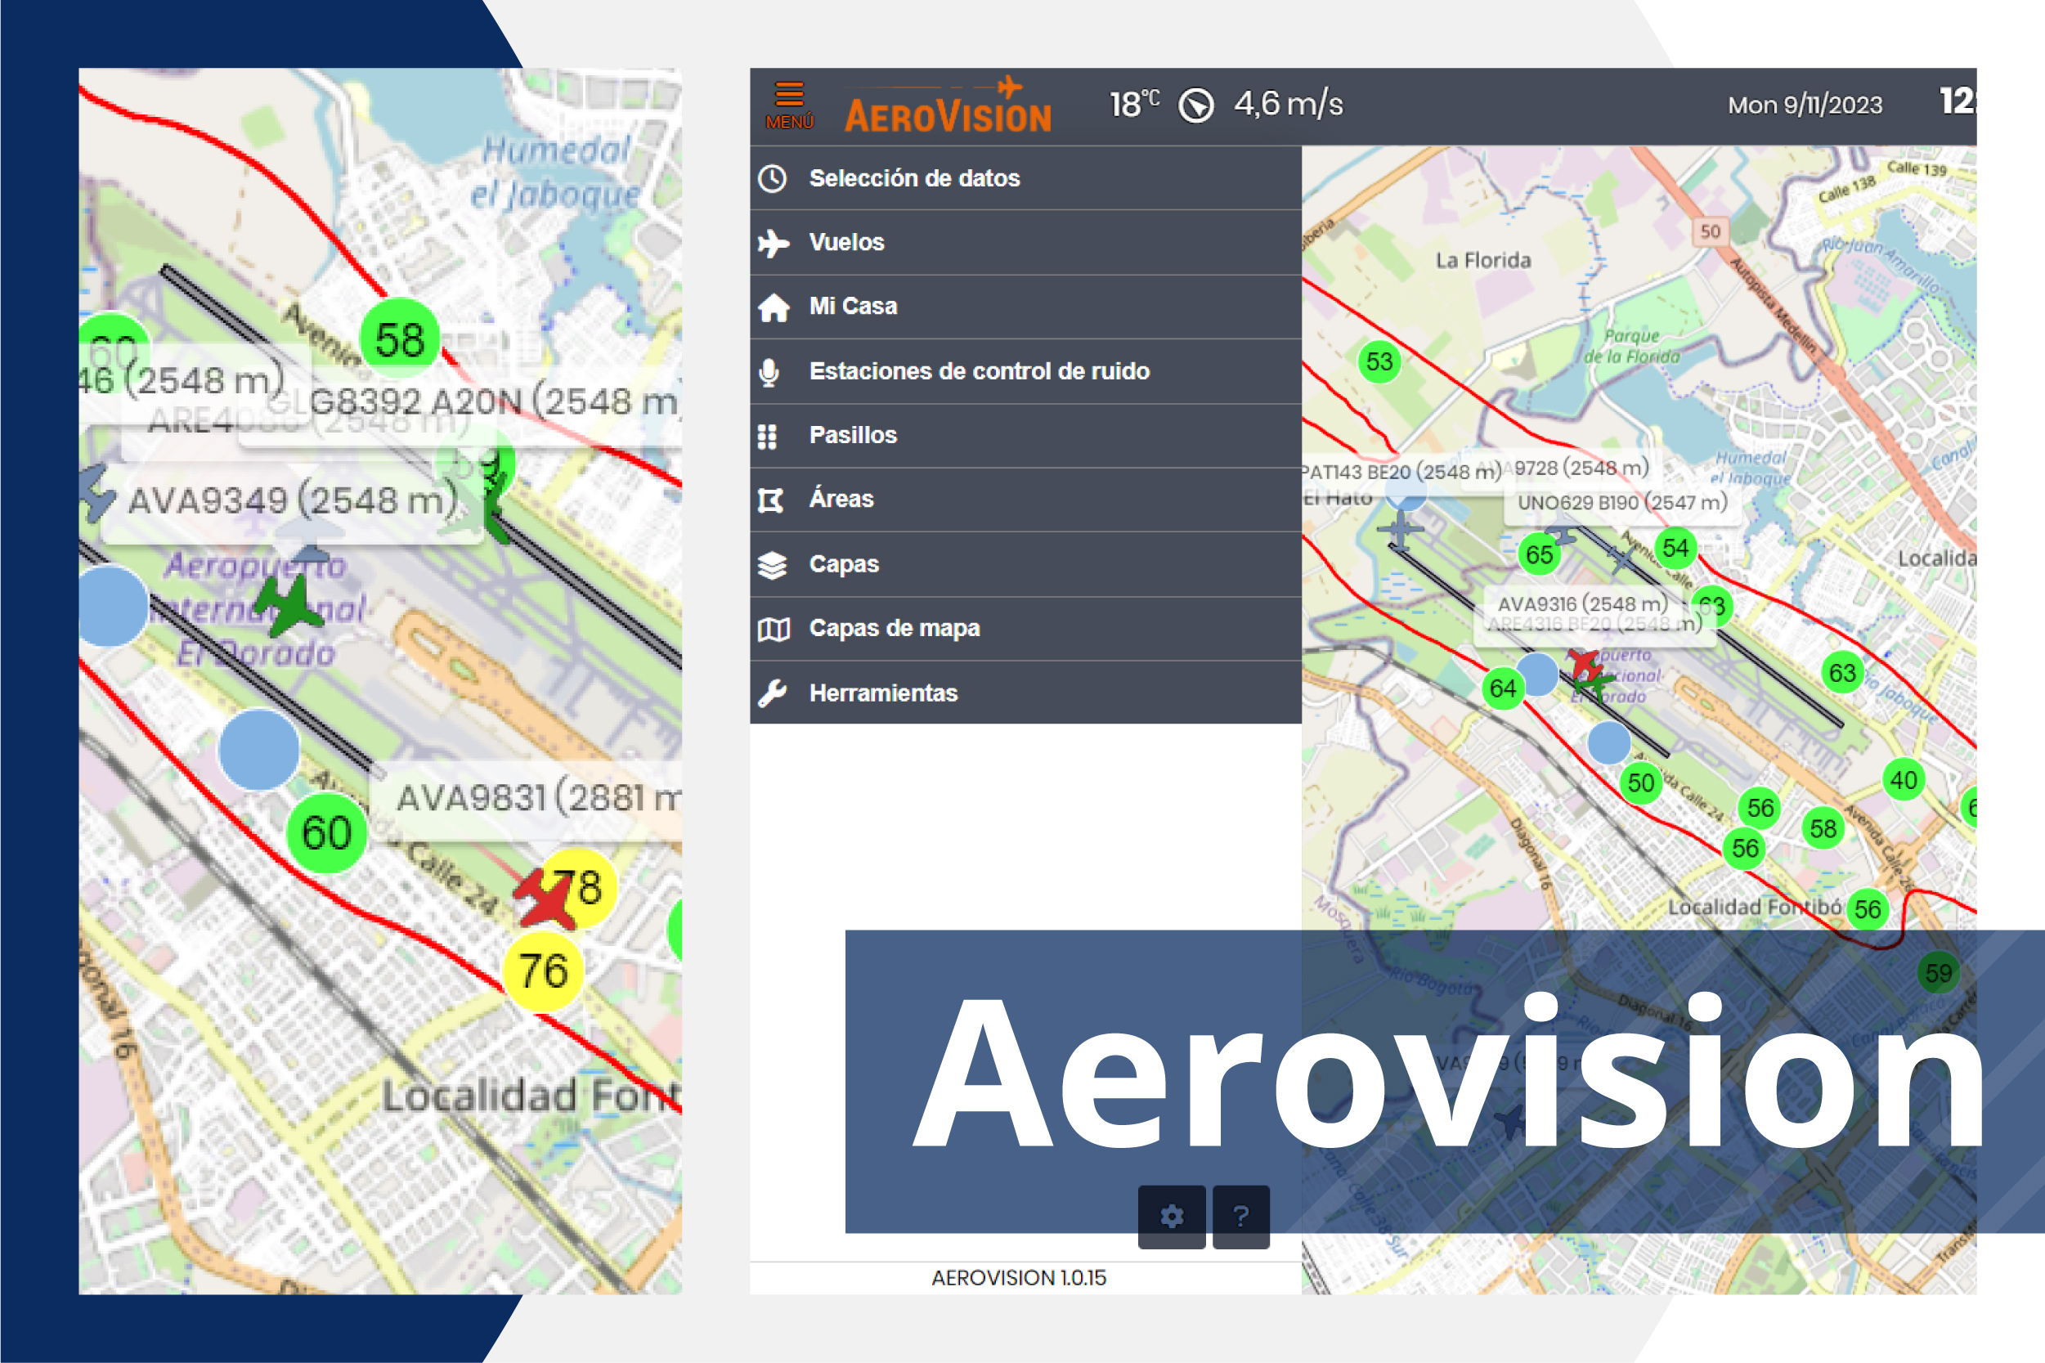The width and height of the screenshot is (2045, 1363).
Task: Click the stacked layers icon beside Capas
Action: (772, 564)
